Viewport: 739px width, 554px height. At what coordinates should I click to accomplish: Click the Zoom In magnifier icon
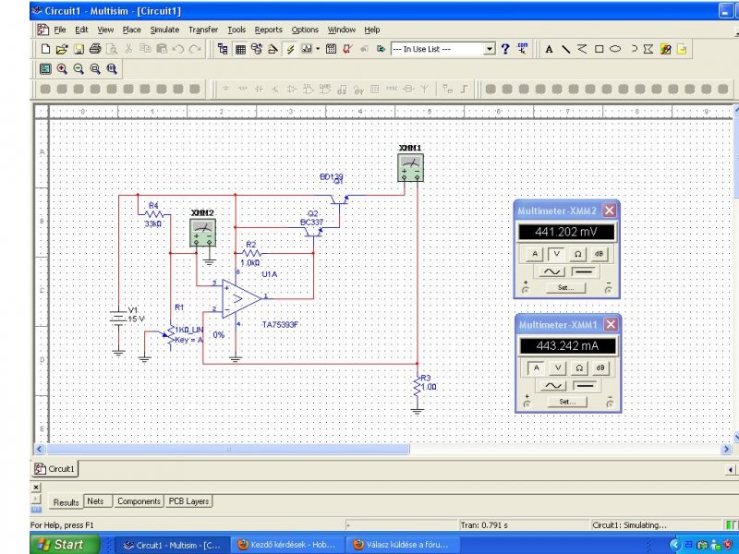point(62,68)
